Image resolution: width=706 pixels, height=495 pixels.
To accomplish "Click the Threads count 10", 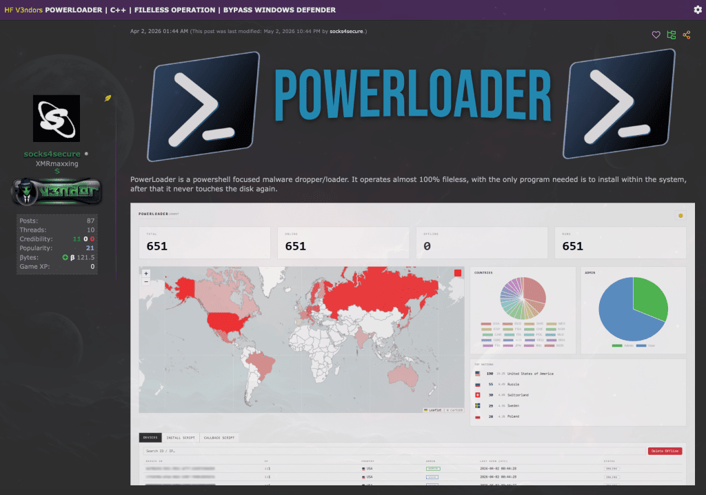I will coord(90,230).
